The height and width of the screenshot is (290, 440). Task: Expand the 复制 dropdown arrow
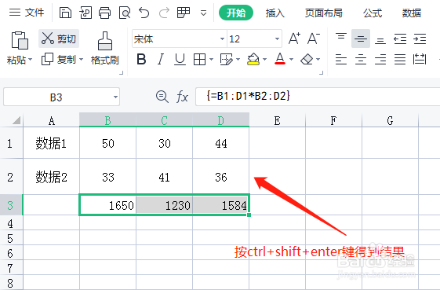[81, 60]
